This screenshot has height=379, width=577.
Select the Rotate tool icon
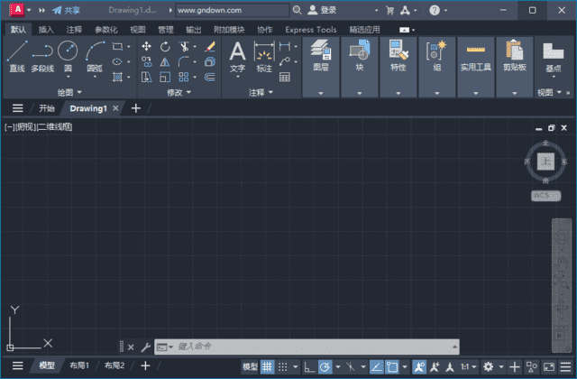click(165, 46)
